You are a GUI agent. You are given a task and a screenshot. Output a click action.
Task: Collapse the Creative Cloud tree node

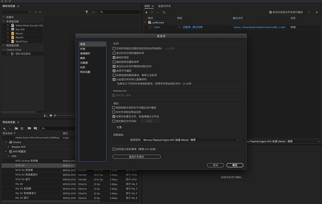click(4, 50)
